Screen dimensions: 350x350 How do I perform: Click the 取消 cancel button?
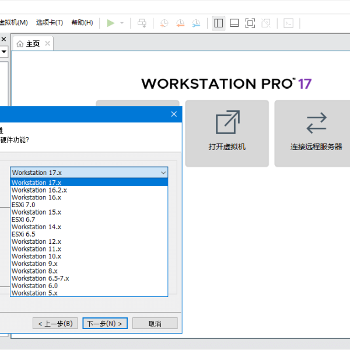pos(155,323)
